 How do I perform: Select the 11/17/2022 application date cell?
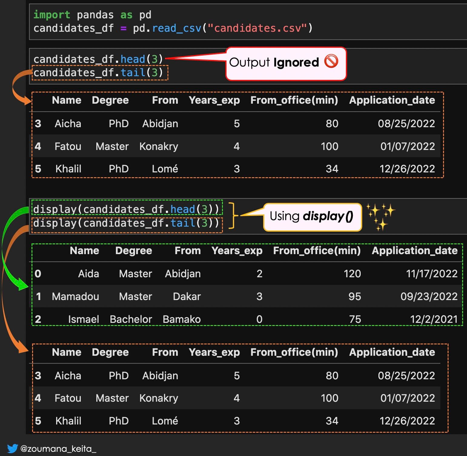(x=432, y=274)
